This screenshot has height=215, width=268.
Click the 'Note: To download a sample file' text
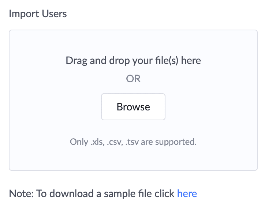(92, 193)
